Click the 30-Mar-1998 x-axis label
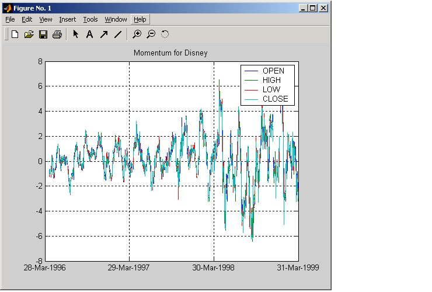 coord(213,267)
